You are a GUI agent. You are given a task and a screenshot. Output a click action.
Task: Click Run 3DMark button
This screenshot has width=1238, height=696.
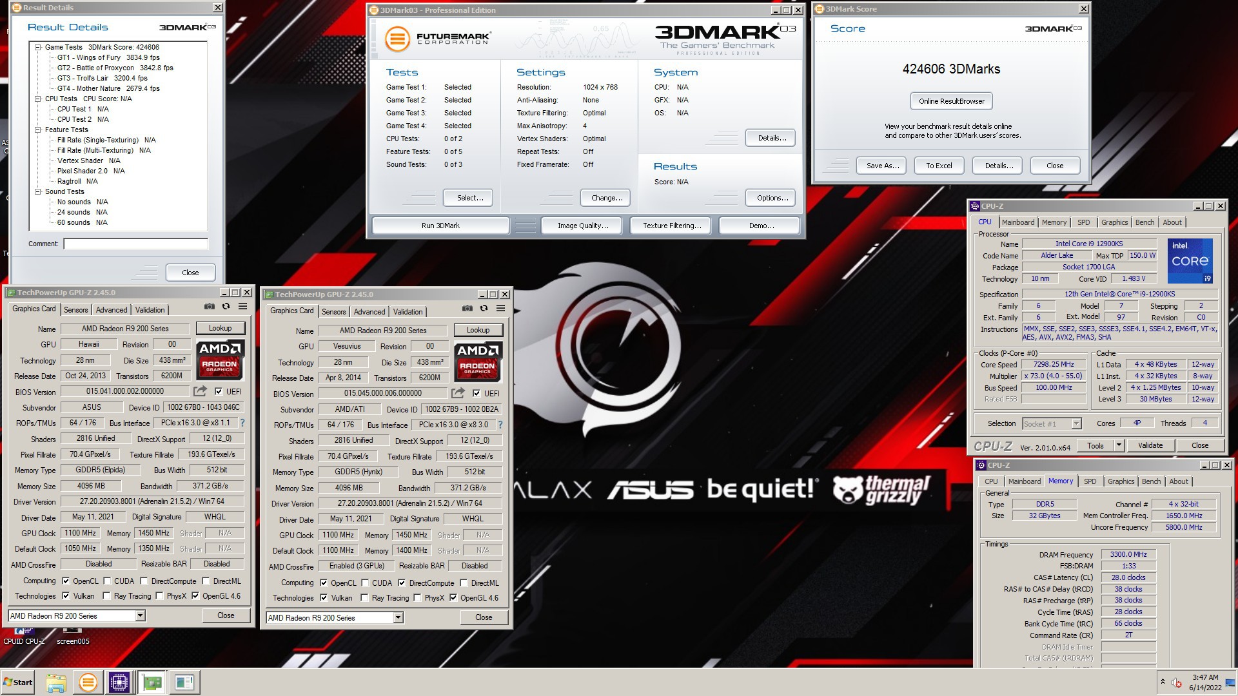(x=440, y=226)
